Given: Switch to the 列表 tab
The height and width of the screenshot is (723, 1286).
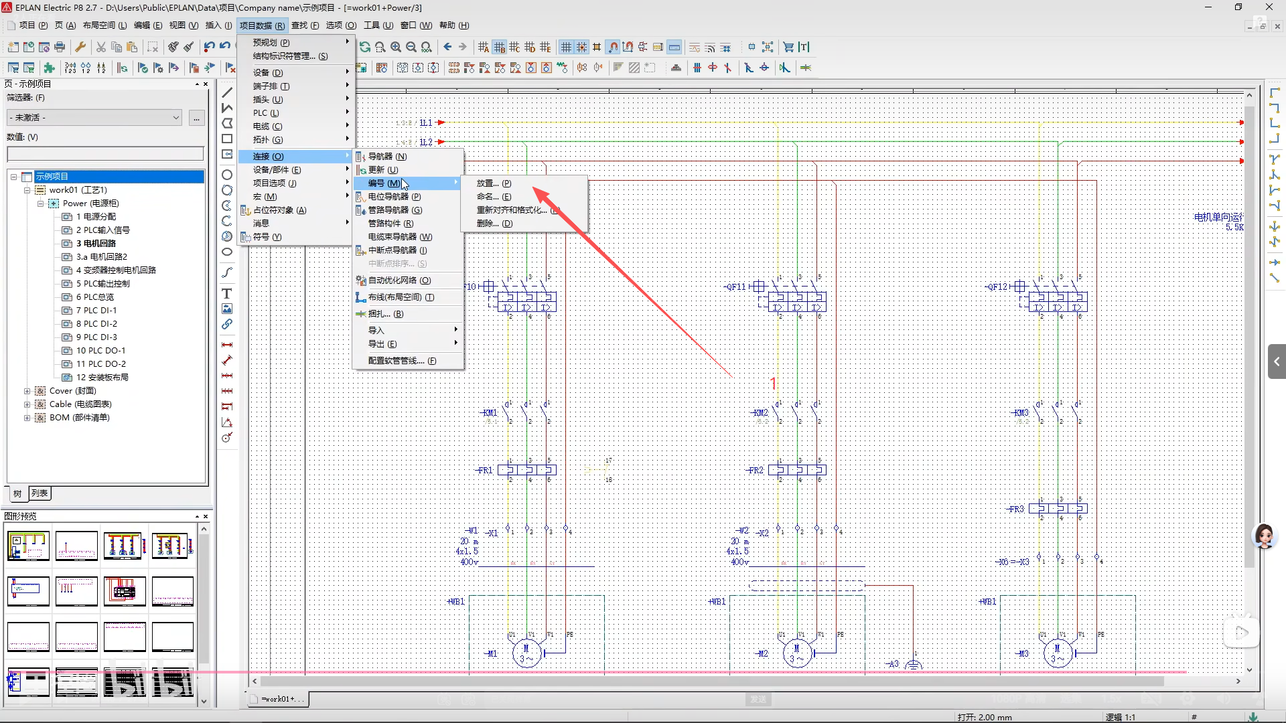Looking at the screenshot, I should (40, 493).
